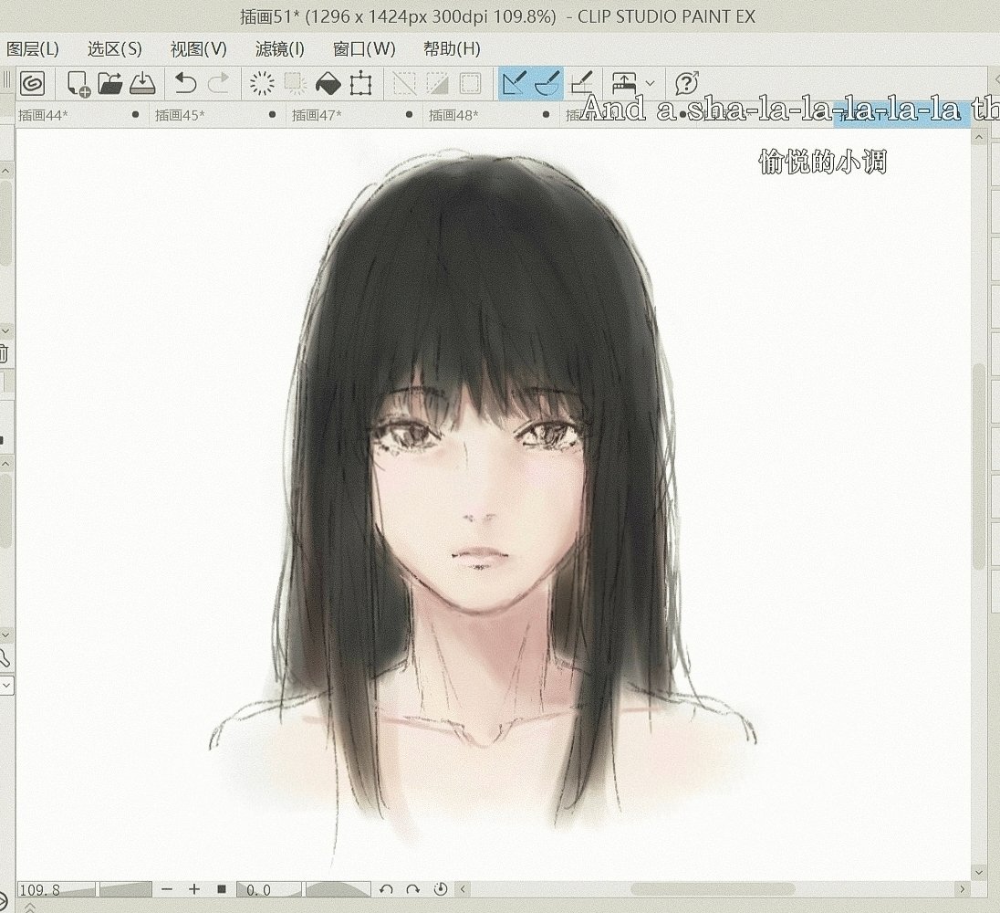The image size is (1000, 913).
Task: Close the 插画48* tab via its dot
Action: tap(546, 115)
